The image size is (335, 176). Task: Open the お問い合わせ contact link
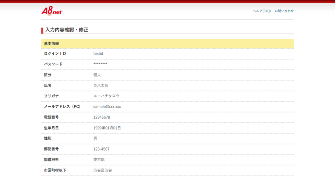[284, 11]
